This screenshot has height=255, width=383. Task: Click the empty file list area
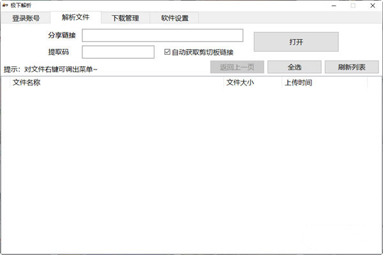pos(191,170)
